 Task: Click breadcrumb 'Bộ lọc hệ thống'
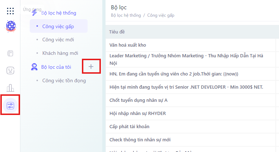126,15
